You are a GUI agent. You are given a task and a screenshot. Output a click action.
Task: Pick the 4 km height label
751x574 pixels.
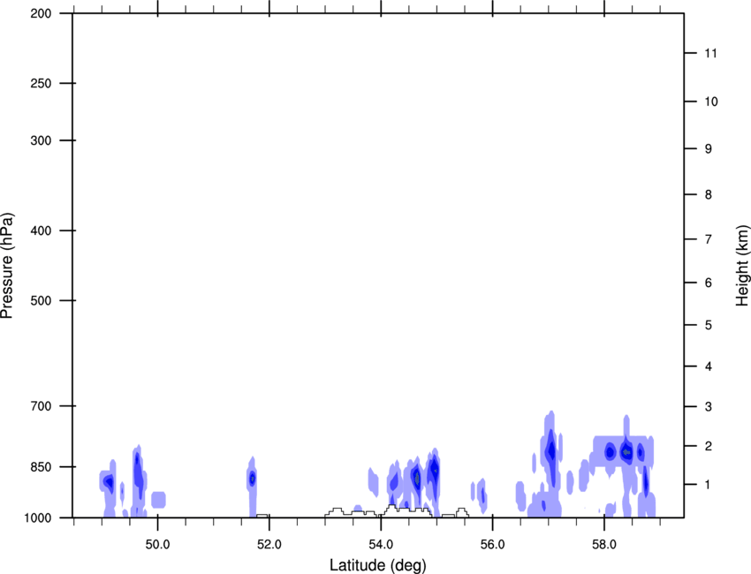(x=709, y=366)
